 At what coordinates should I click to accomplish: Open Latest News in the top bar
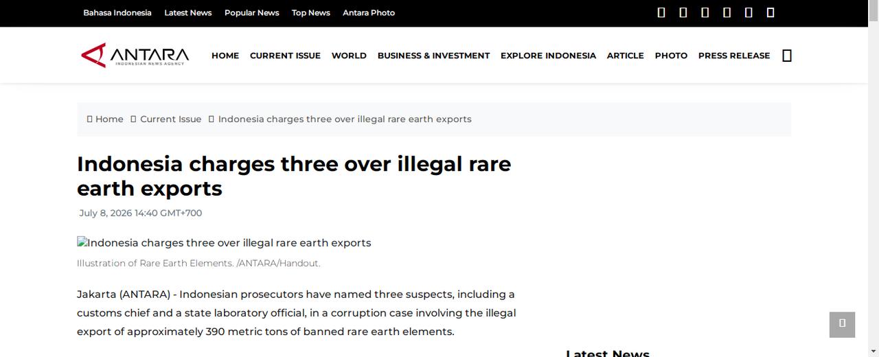[x=188, y=13]
